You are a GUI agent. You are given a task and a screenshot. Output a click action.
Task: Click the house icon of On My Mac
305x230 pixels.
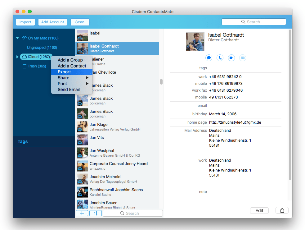24,38
